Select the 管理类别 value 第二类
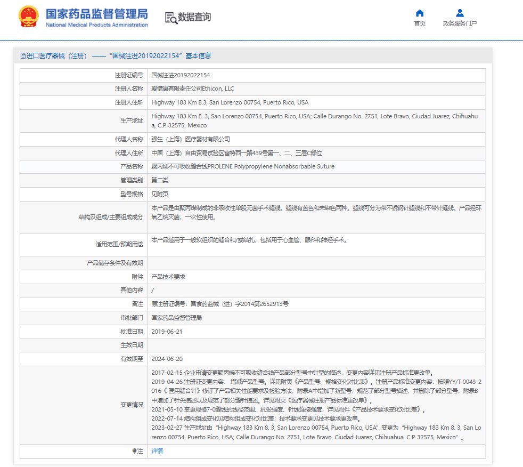The image size is (523, 467). pos(160,180)
